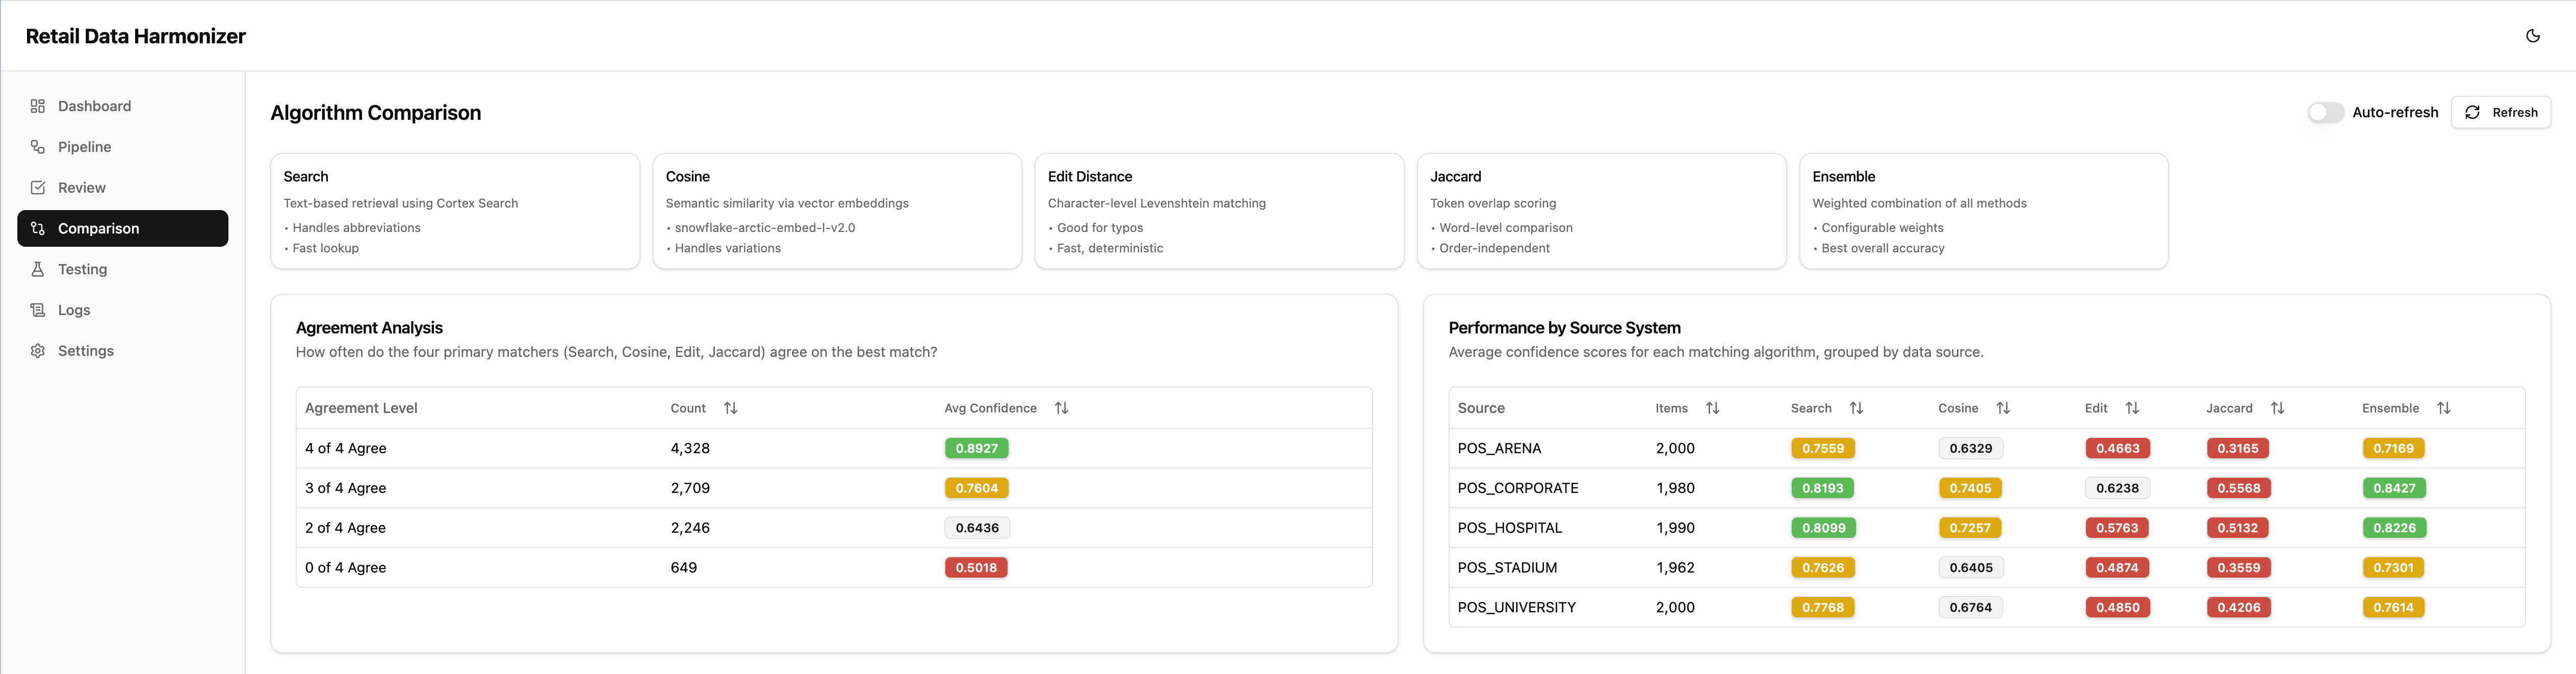Sort source table by Jaccard arrows

point(2278,408)
